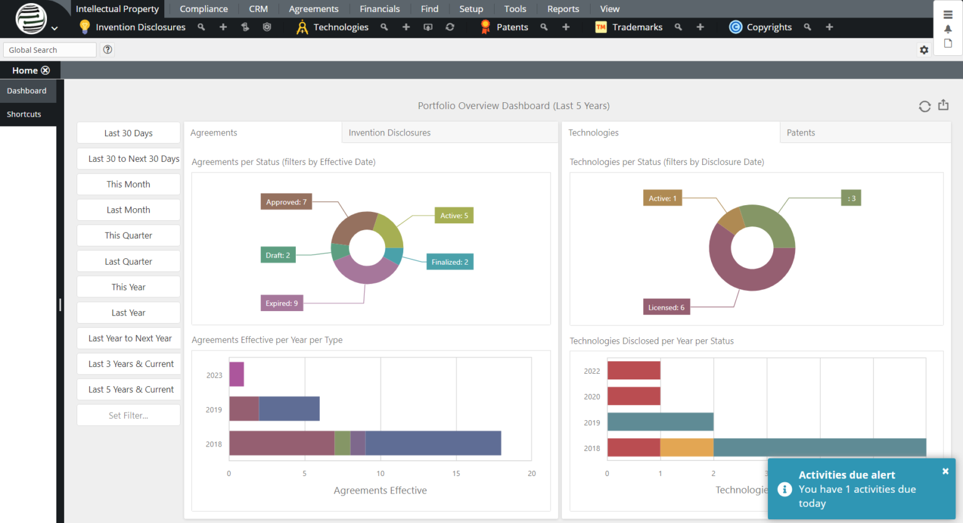Screen dimensions: 963x523
Task: Open the hamburger menu at top right
Action: 949,14
